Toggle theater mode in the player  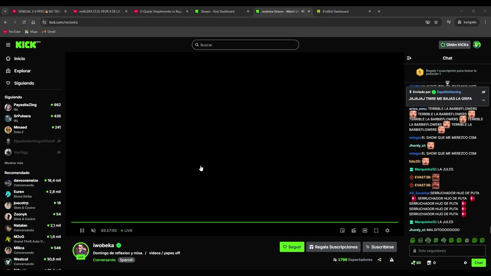point(365,230)
